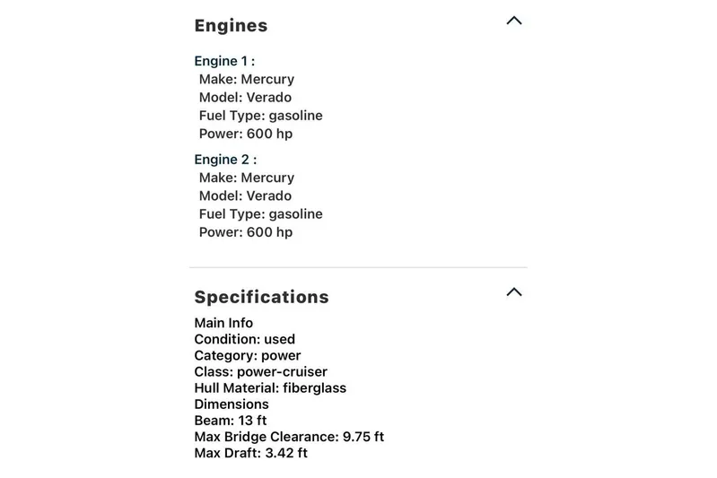Click Engine 2 Model: Verado line
The width and height of the screenshot is (717, 478).
245,196
